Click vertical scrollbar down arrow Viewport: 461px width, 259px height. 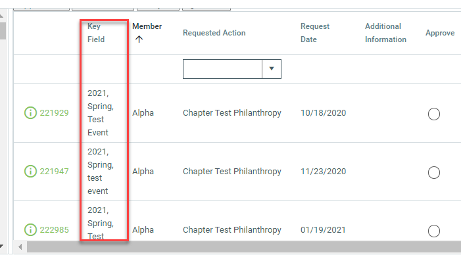1,247
